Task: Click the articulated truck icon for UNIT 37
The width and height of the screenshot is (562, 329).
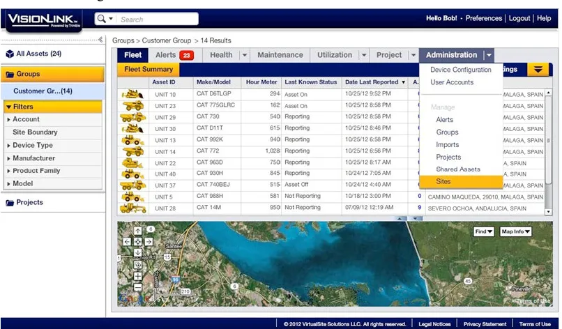Action: (132, 185)
